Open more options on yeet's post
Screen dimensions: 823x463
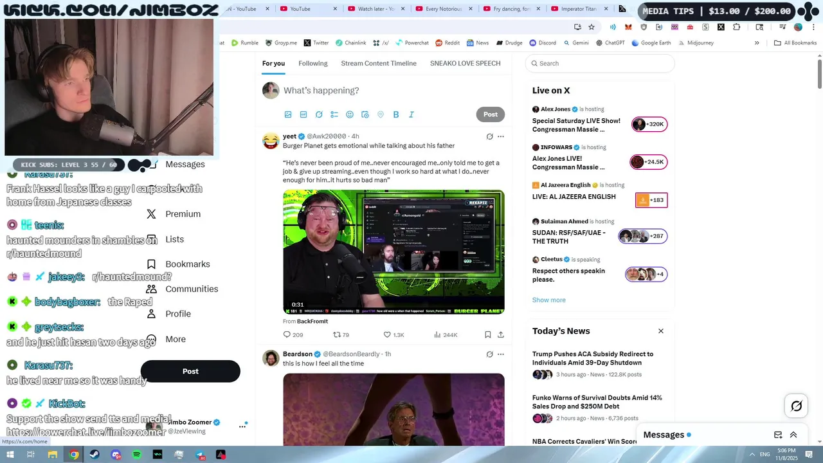click(501, 136)
